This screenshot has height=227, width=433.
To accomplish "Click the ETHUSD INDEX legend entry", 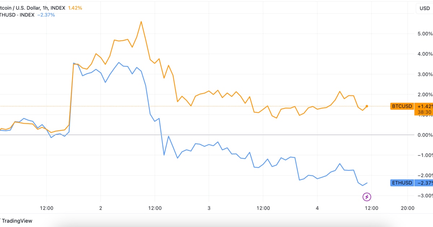I will [17, 15].
